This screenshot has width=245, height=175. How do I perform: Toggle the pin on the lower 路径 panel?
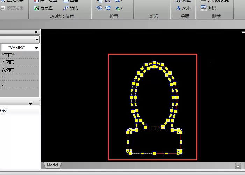point(30,103)
